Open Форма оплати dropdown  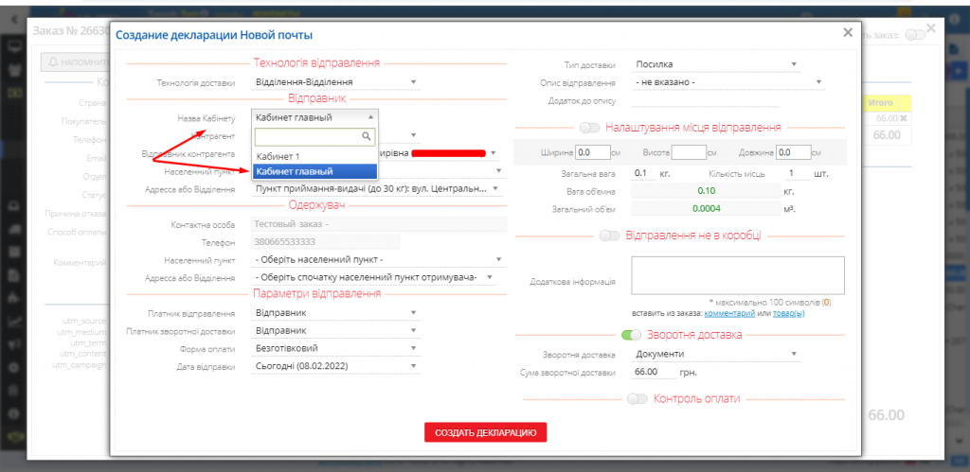click(x=336, y=348)
